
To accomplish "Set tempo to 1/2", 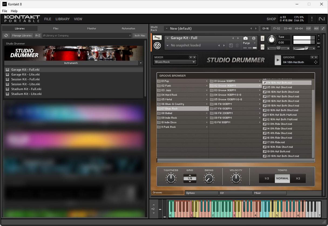I will [267, 178].
